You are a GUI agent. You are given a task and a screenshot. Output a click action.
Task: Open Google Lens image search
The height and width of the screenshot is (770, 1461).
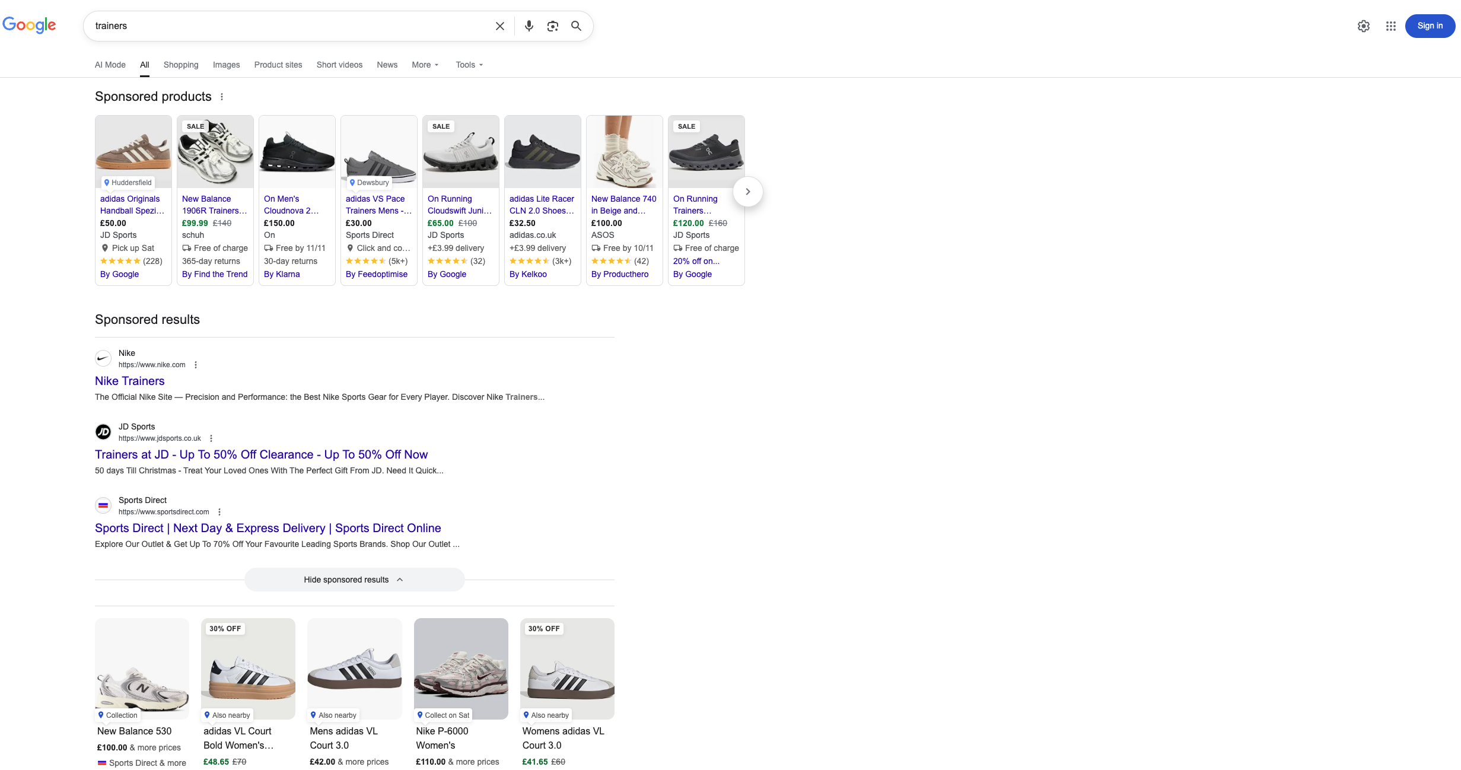tap(553, 26)
